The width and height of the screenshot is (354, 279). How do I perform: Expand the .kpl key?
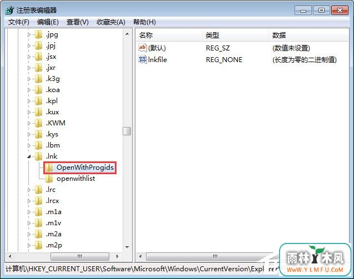29,101
